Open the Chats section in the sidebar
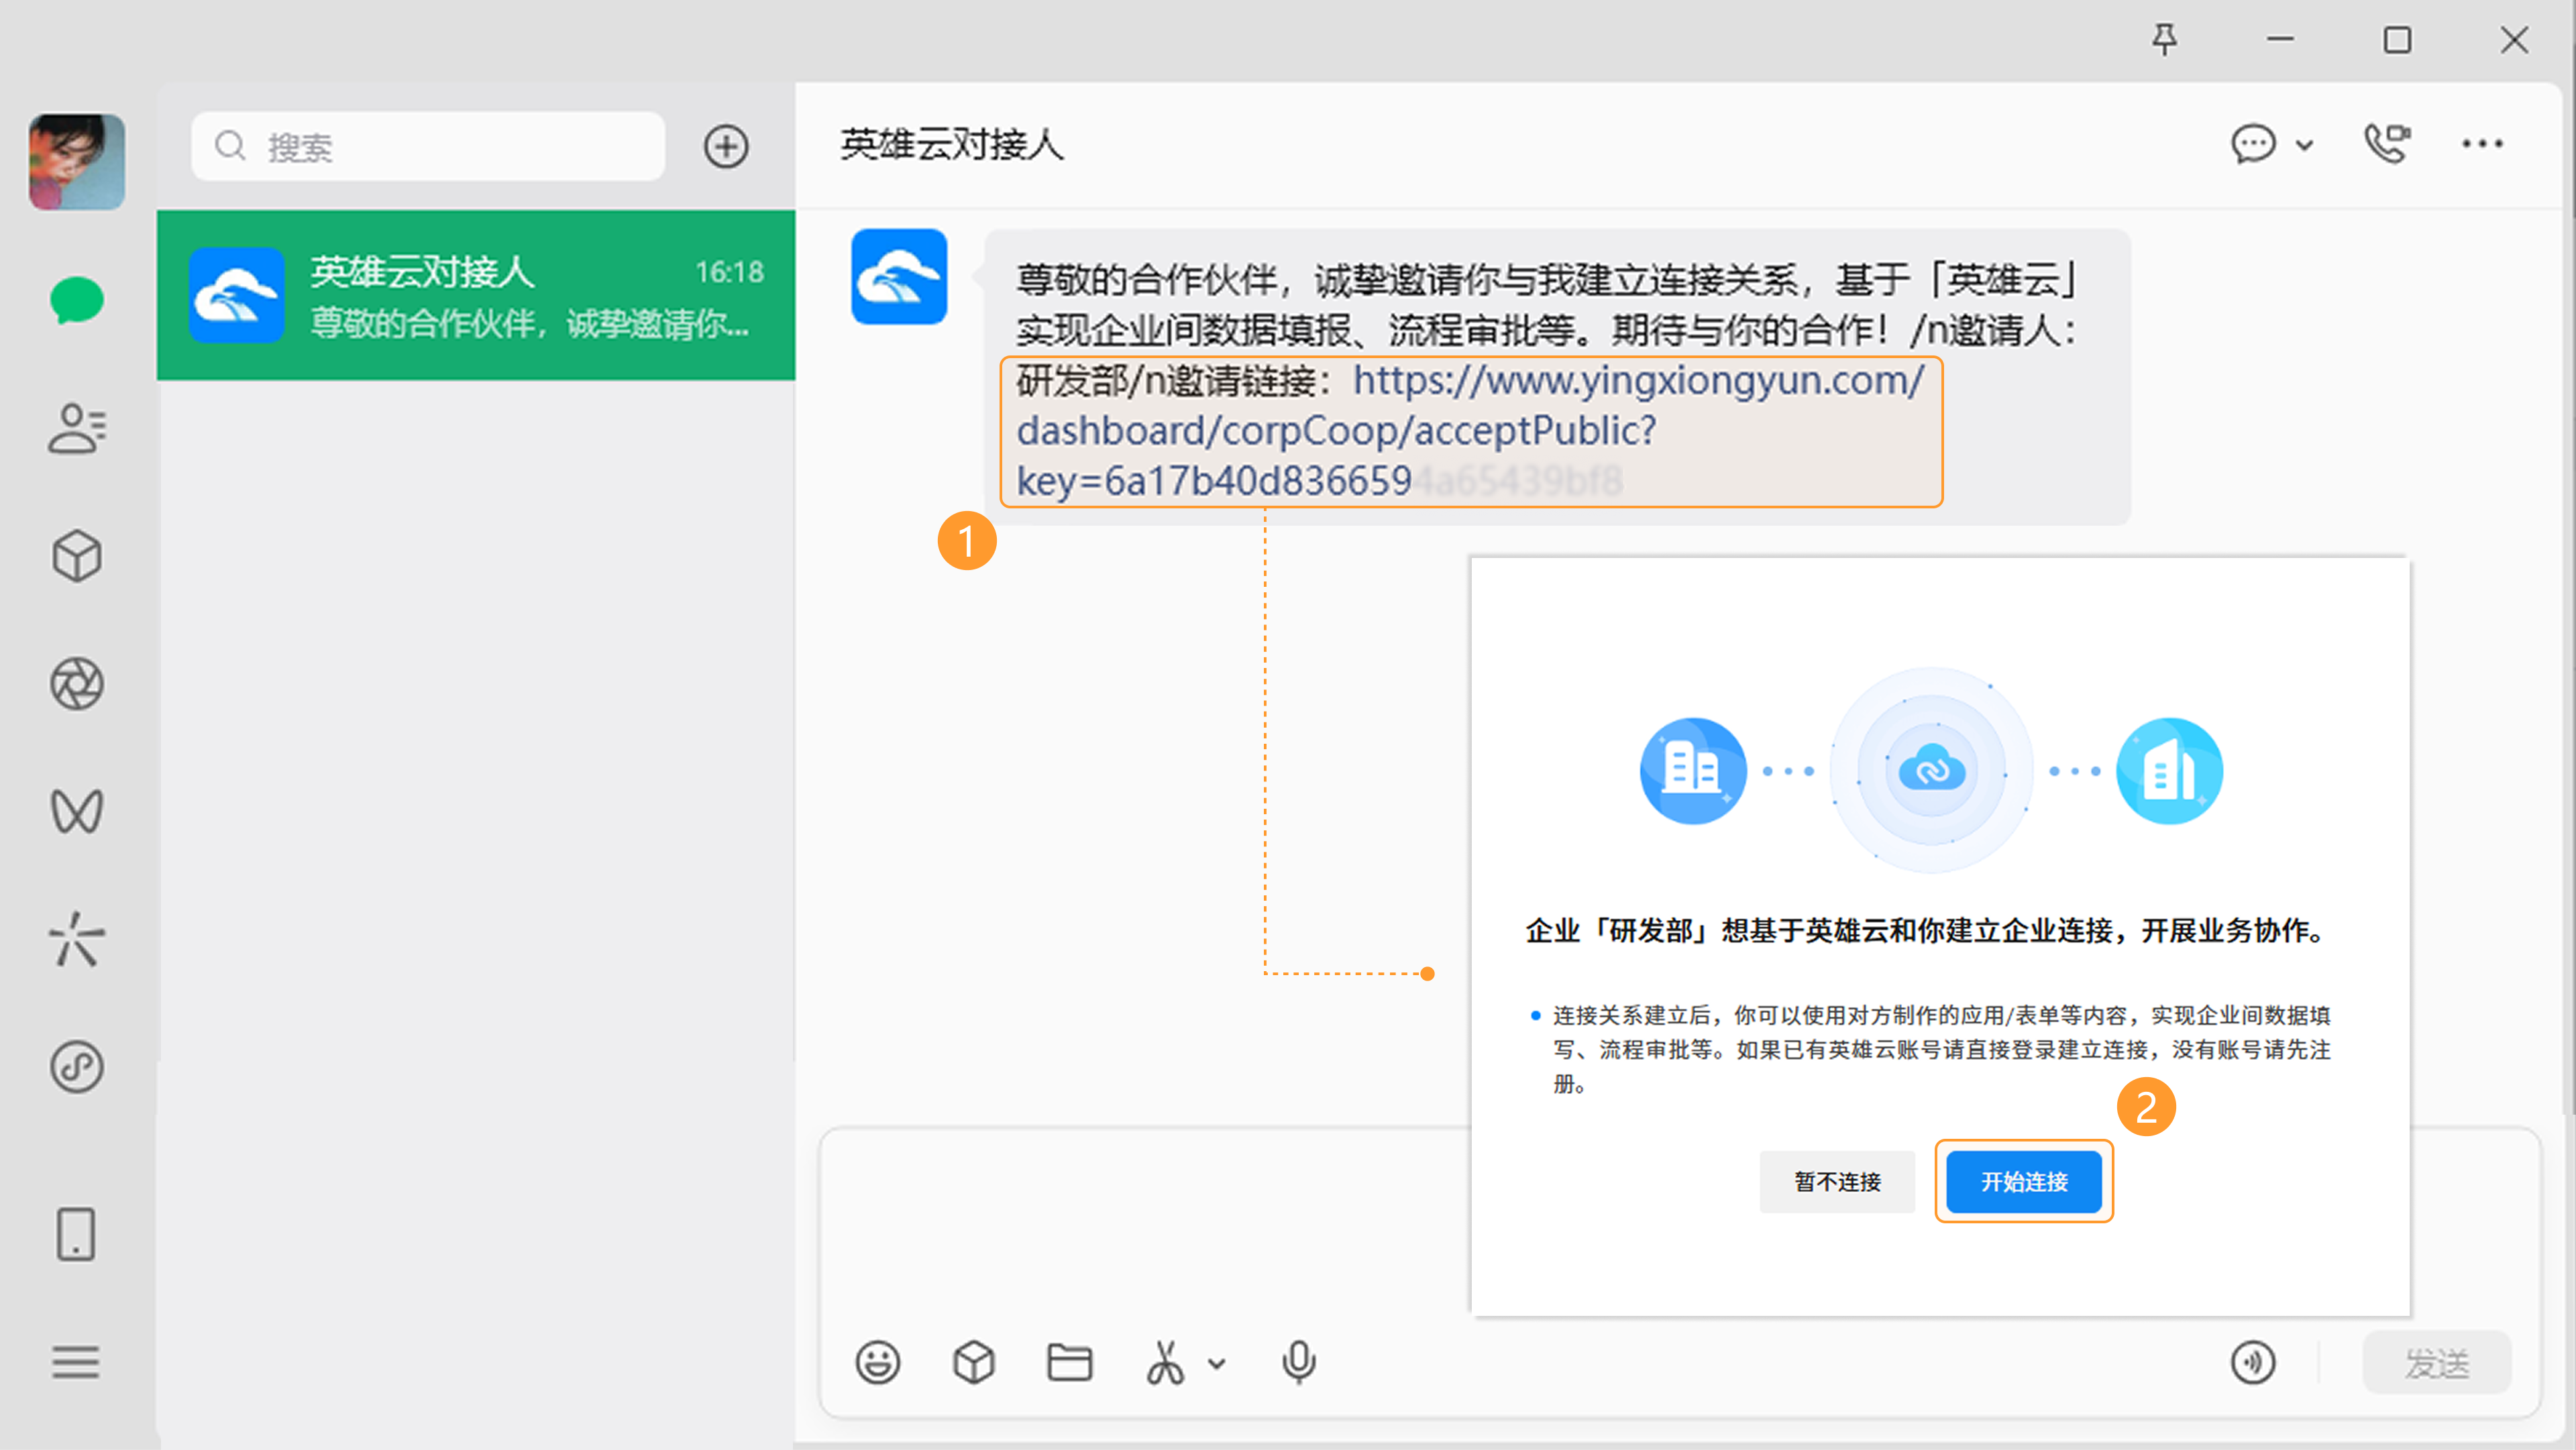 point(77,300)
